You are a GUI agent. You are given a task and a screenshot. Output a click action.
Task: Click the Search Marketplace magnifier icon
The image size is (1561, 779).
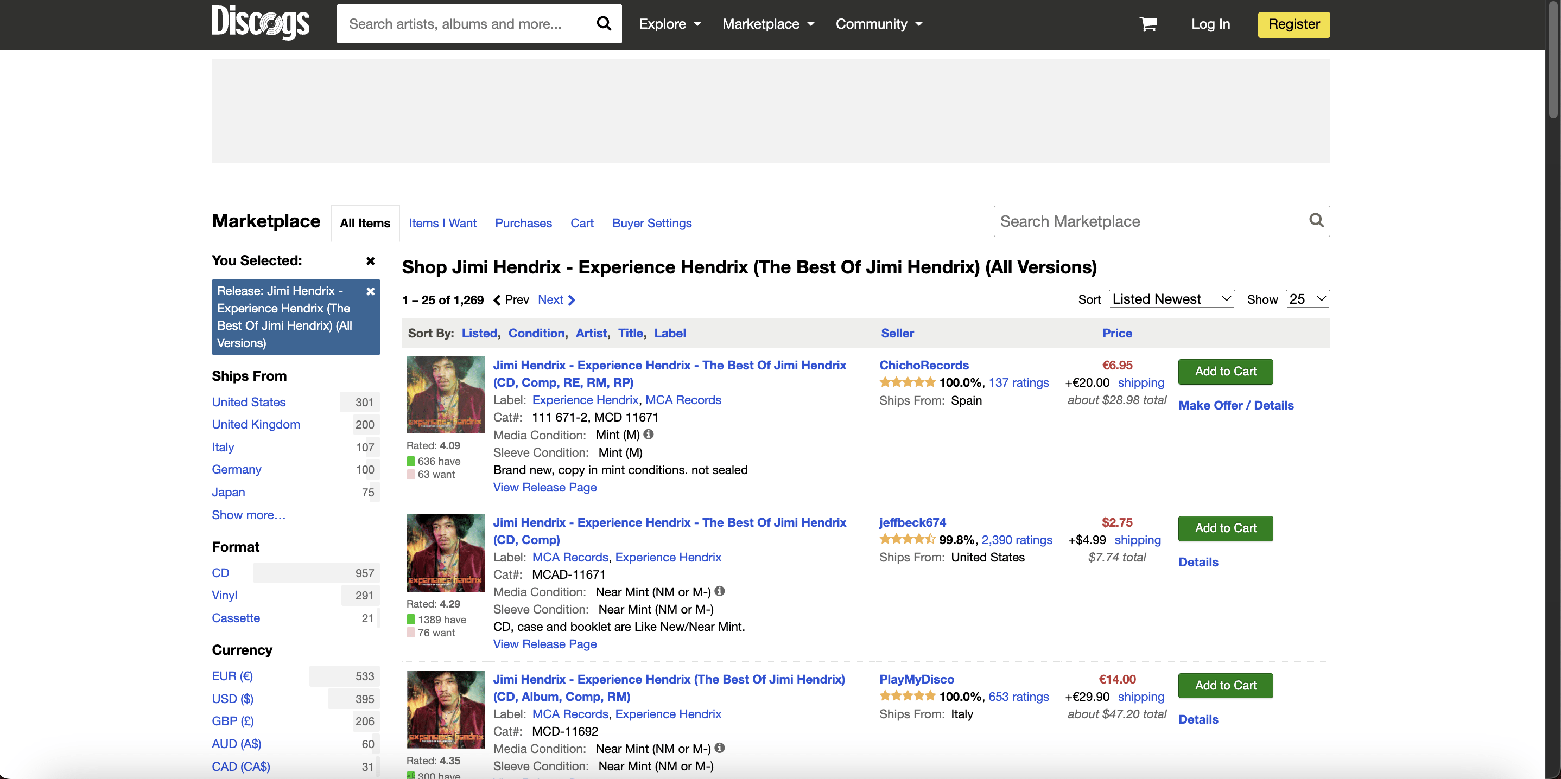1316,220
